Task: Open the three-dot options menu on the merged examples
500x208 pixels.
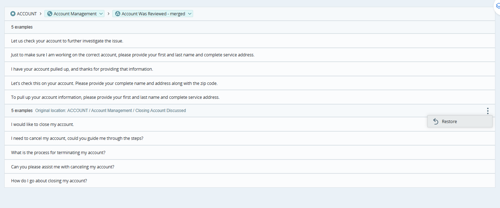Action: [x=487, y=111]
